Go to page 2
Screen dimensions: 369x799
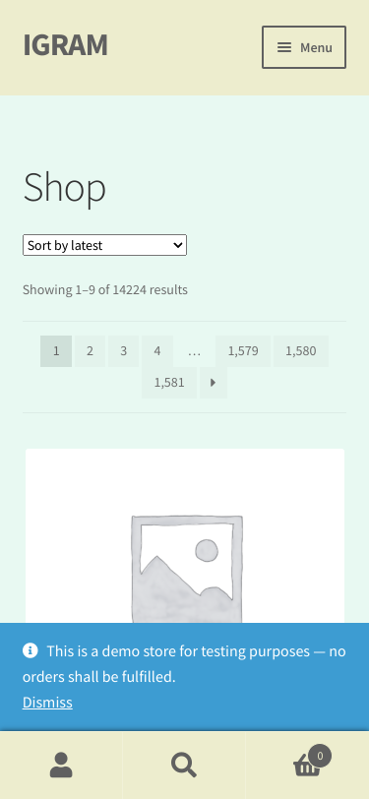[x=90, y=351]
